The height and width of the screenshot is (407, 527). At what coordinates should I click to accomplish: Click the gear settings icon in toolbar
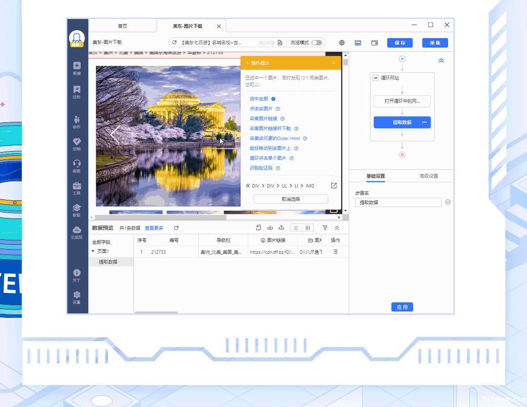342,43
